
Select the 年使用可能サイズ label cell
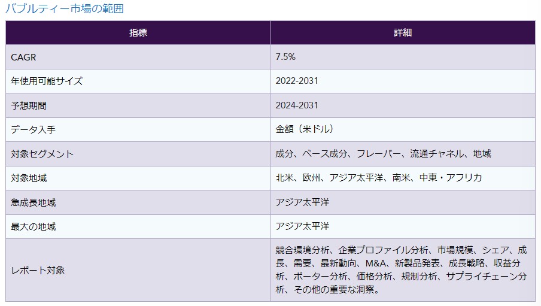[x=47, y=81]
